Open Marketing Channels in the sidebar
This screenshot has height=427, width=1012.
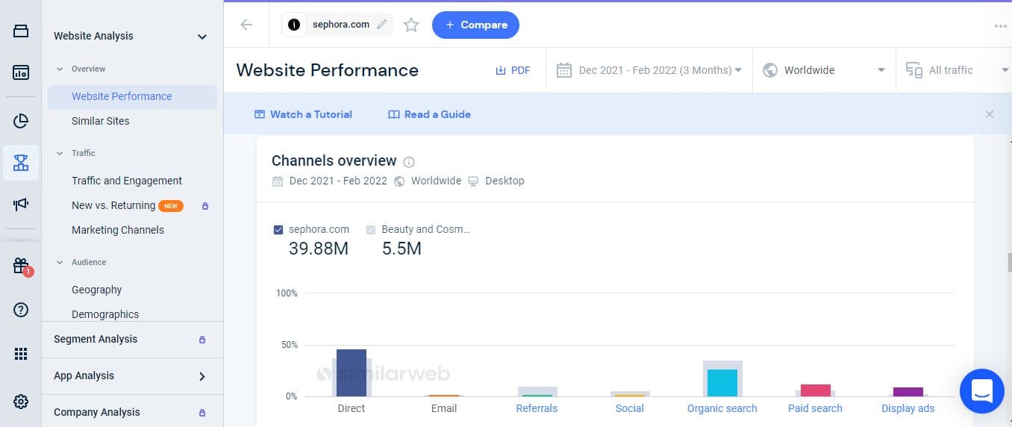(x=118, y=230)
